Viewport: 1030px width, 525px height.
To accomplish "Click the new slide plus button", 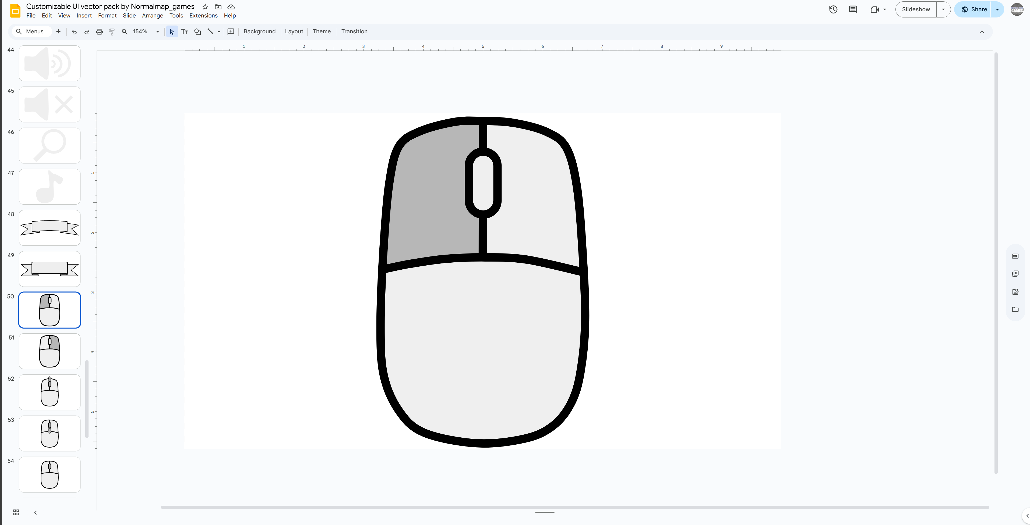I will pos(58,31).
